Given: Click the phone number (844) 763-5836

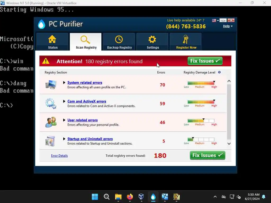Looking at the screenshot, I should [186, 26].
